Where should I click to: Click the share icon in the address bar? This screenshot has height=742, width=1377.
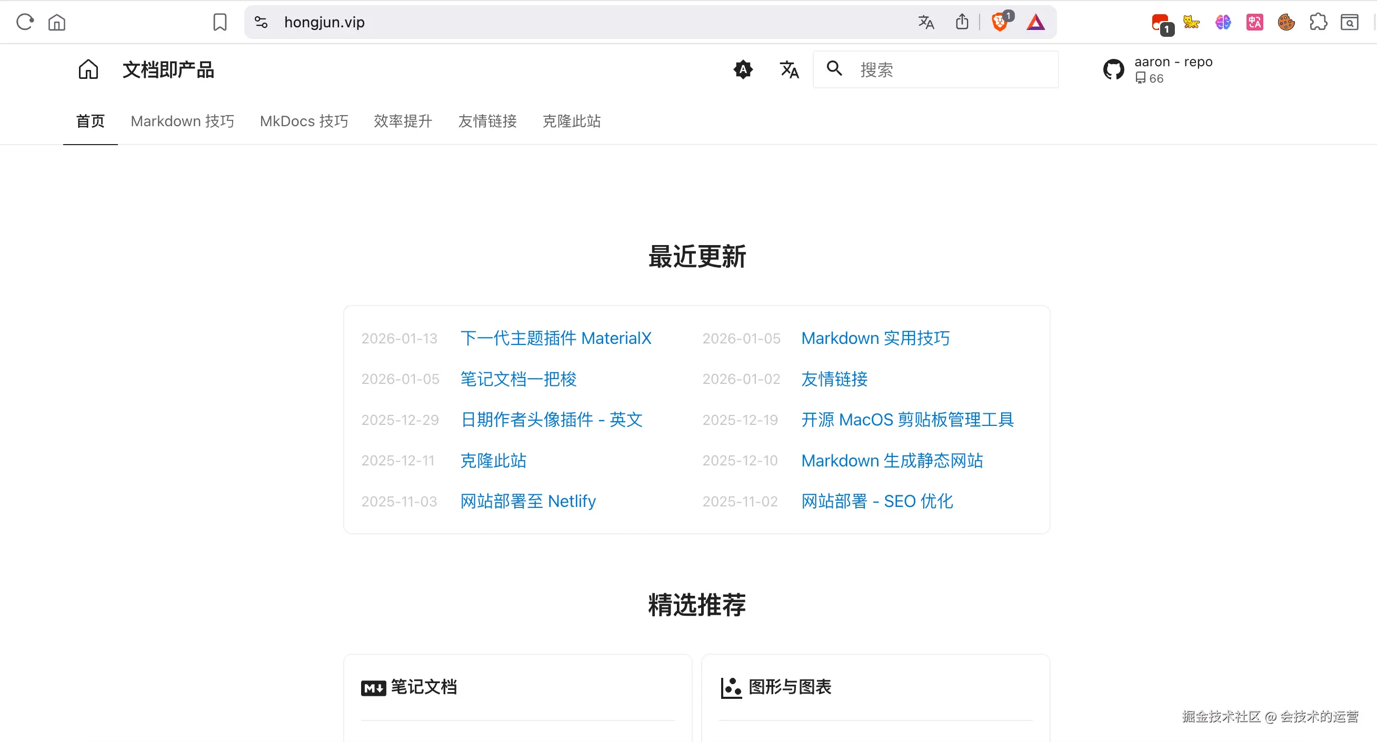[x=962, y=22]
